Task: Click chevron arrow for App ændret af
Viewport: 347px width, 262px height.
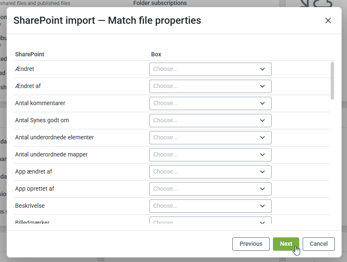Action: [x=262, y=172]
